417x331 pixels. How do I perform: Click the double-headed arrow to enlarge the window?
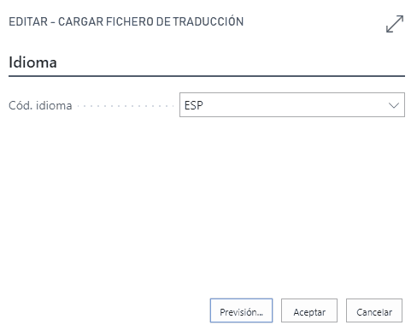[395, 24]
